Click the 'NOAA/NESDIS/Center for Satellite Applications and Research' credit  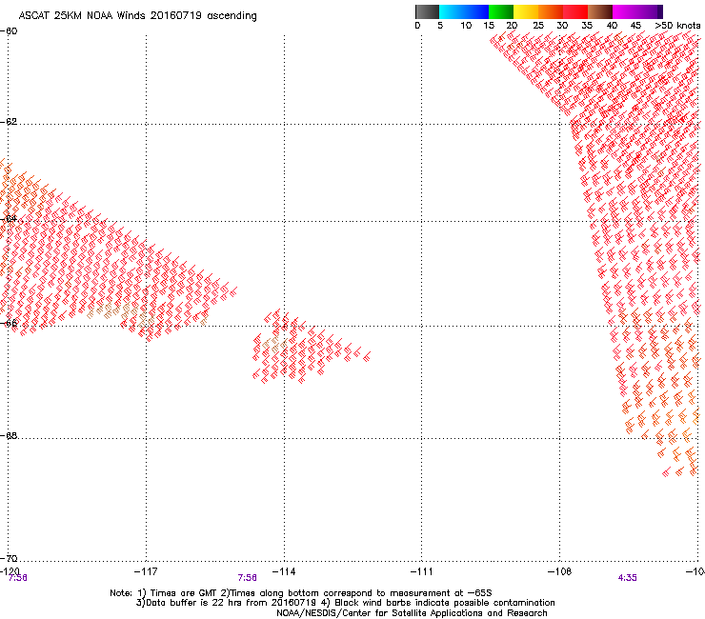coord(412,613)
